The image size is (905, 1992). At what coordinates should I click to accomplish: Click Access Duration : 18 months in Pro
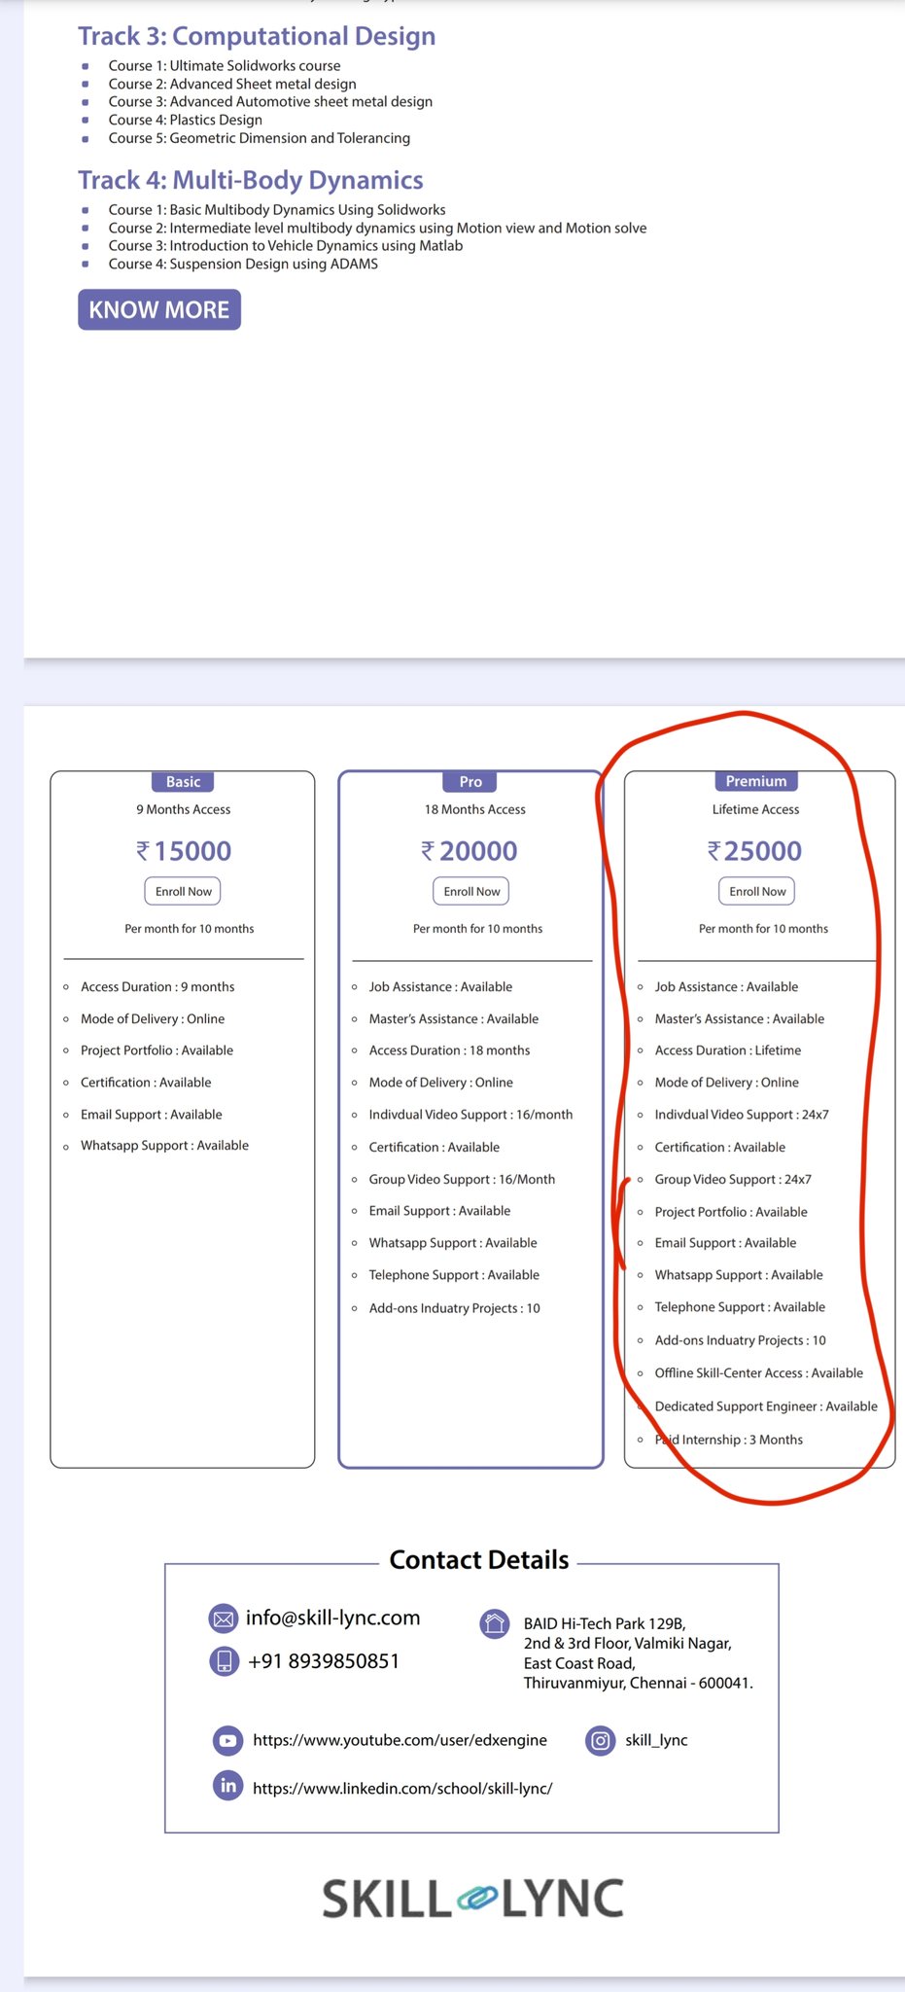coord(449,1050)
